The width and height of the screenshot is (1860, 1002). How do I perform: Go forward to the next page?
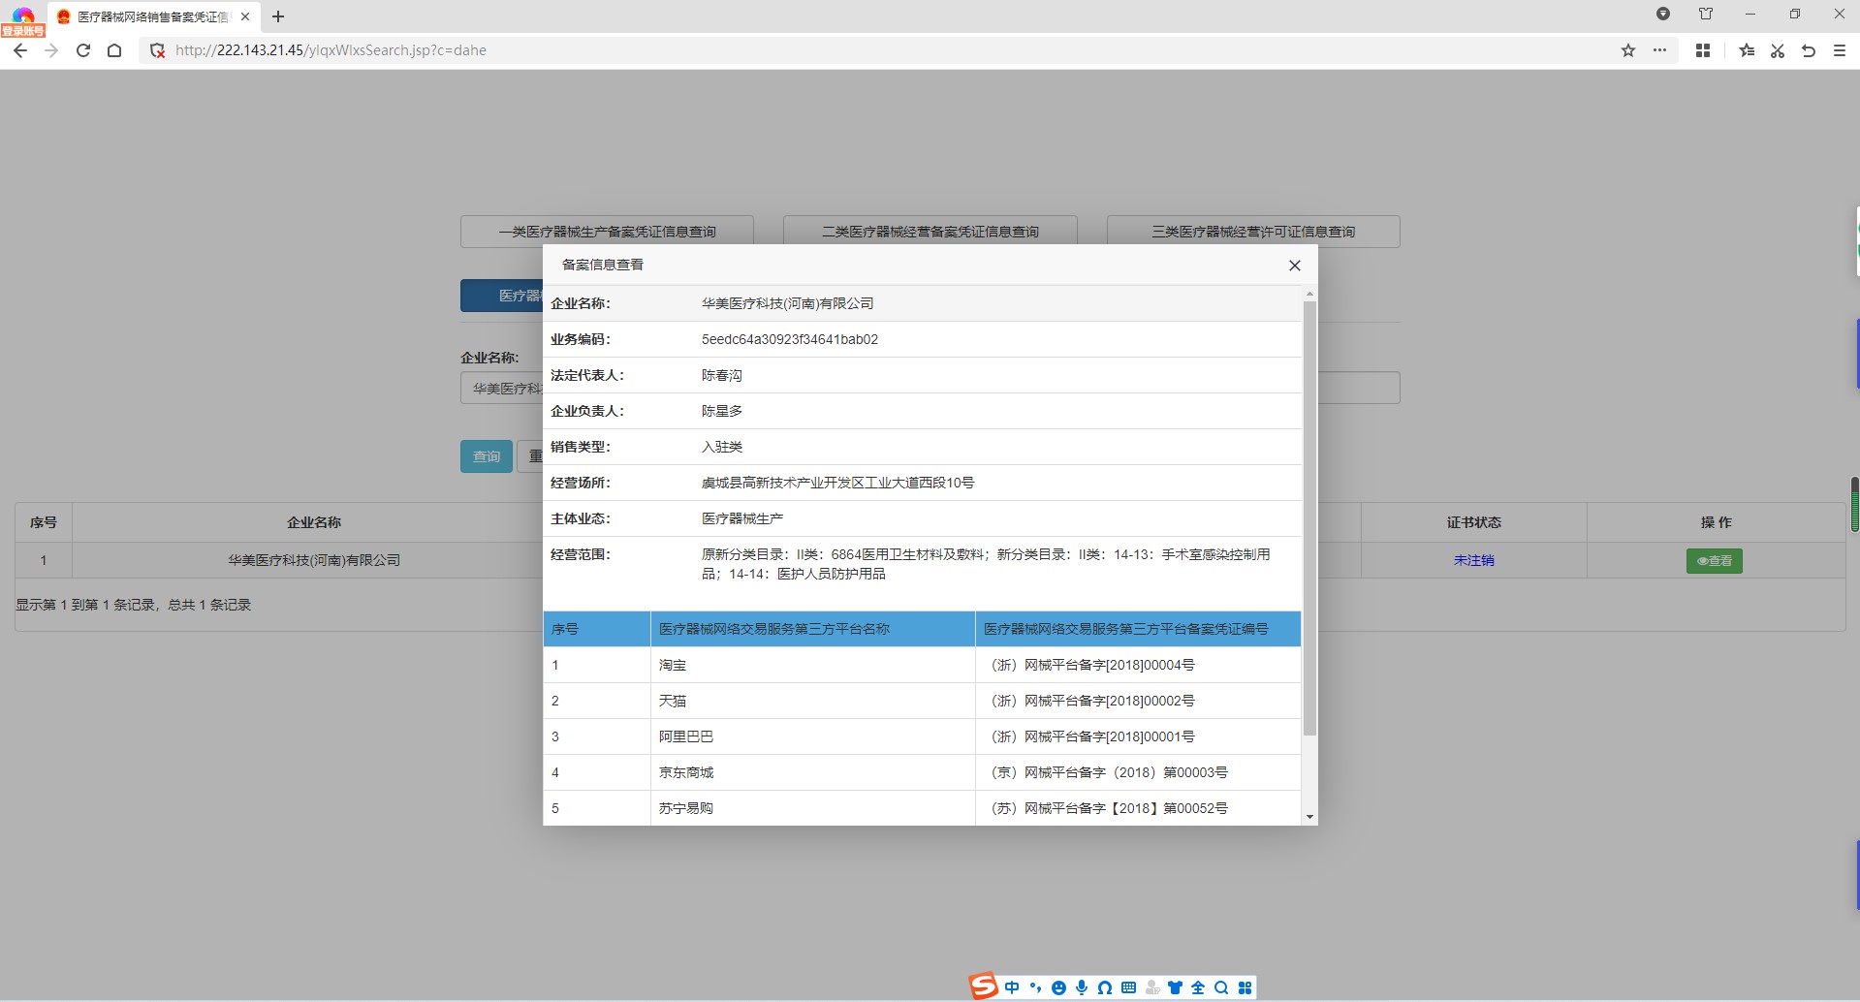pos(51,50)
